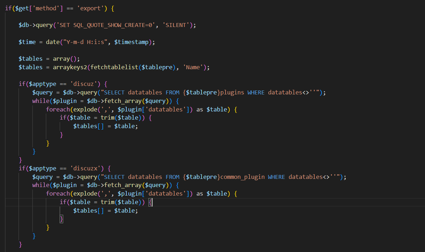The width and height of the screenshot is (425, 252).
Task: Click the highlighted closing brace in discuzx block
Action: (61, 219)
